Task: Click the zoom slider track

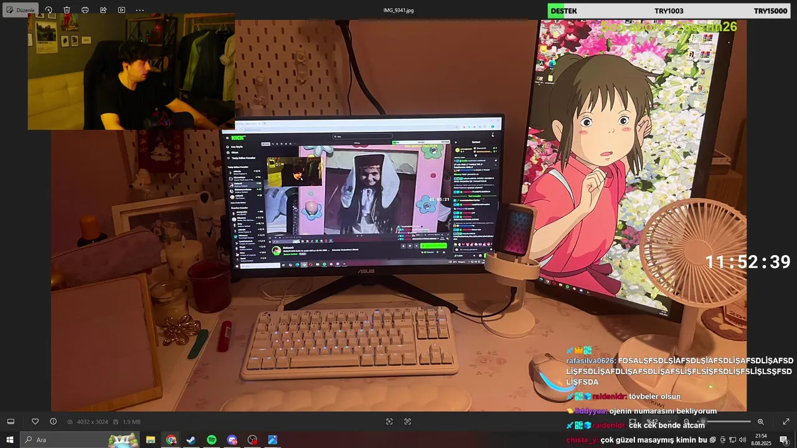Action: (x=724, y=422)
